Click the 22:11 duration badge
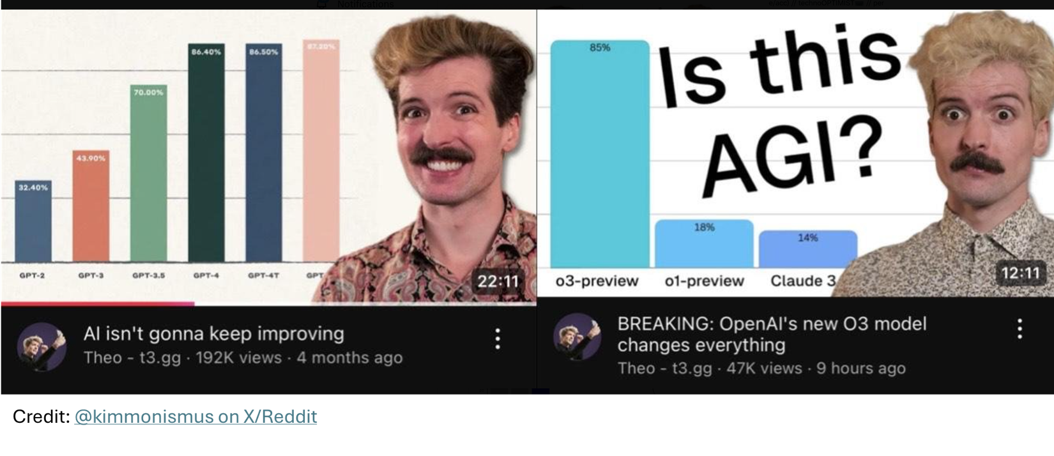 pyautogui.click(x=498, y=282)
